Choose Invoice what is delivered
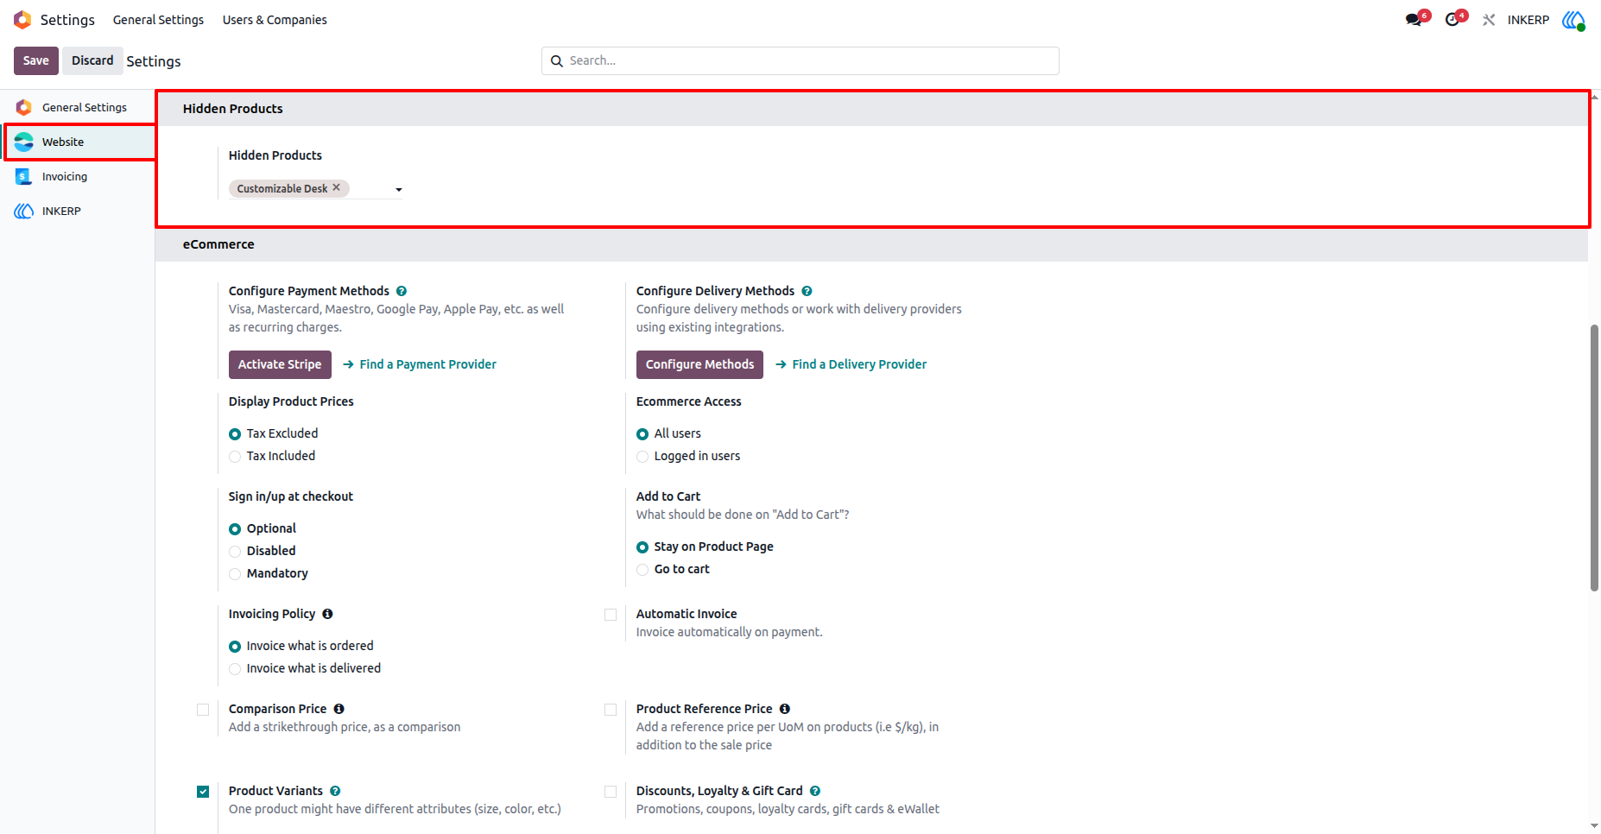The image size is (1601, 834). (x=235, y=669)
